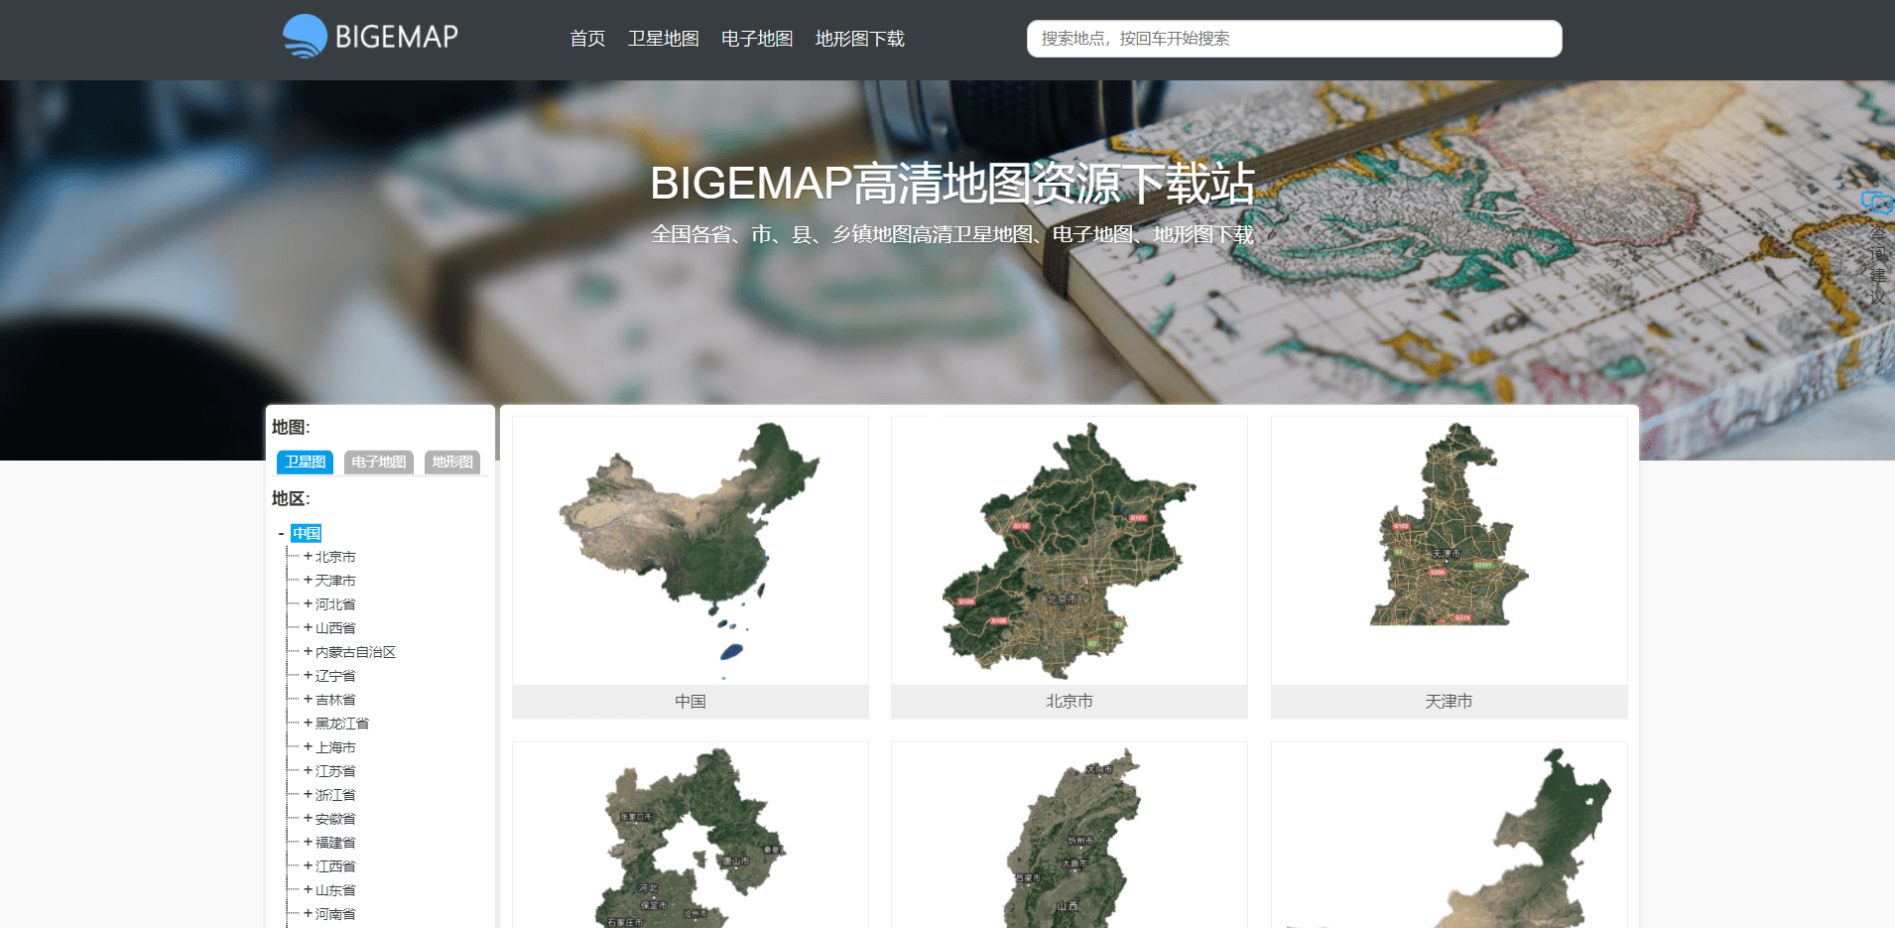Viewport: 1895px width, 928px height.
Task: Select 山西省 in the region tree
Action: click(x=335, y=628)
